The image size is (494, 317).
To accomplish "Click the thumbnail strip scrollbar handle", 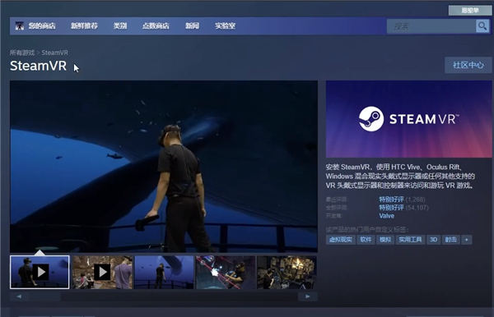I will 45,296.
